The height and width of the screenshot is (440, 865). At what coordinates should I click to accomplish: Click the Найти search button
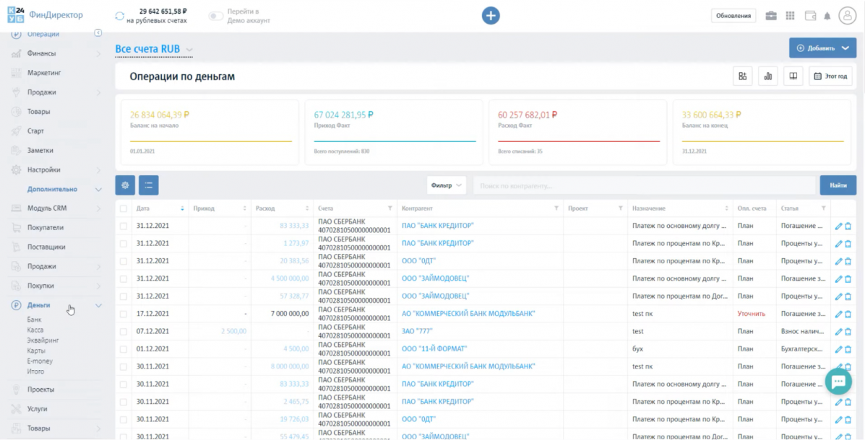[x=838, y=185]
